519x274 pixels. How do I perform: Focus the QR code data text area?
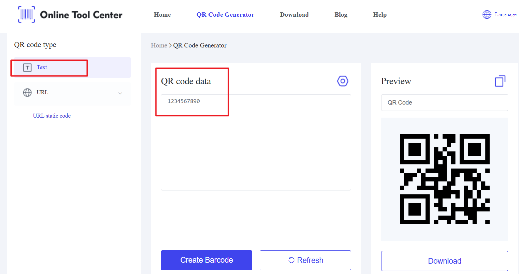(x=256, y=147)
